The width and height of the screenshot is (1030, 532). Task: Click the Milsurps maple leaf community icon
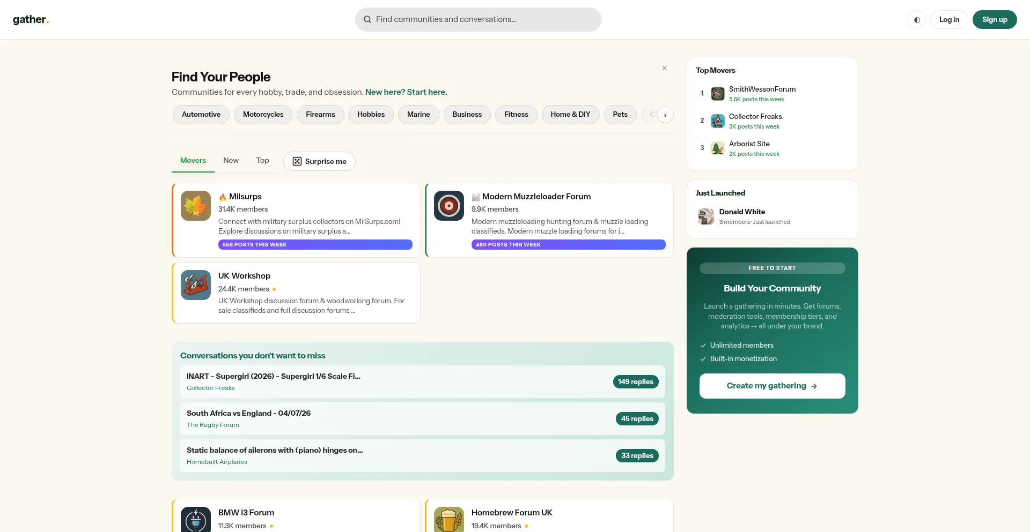click(196, 206)
